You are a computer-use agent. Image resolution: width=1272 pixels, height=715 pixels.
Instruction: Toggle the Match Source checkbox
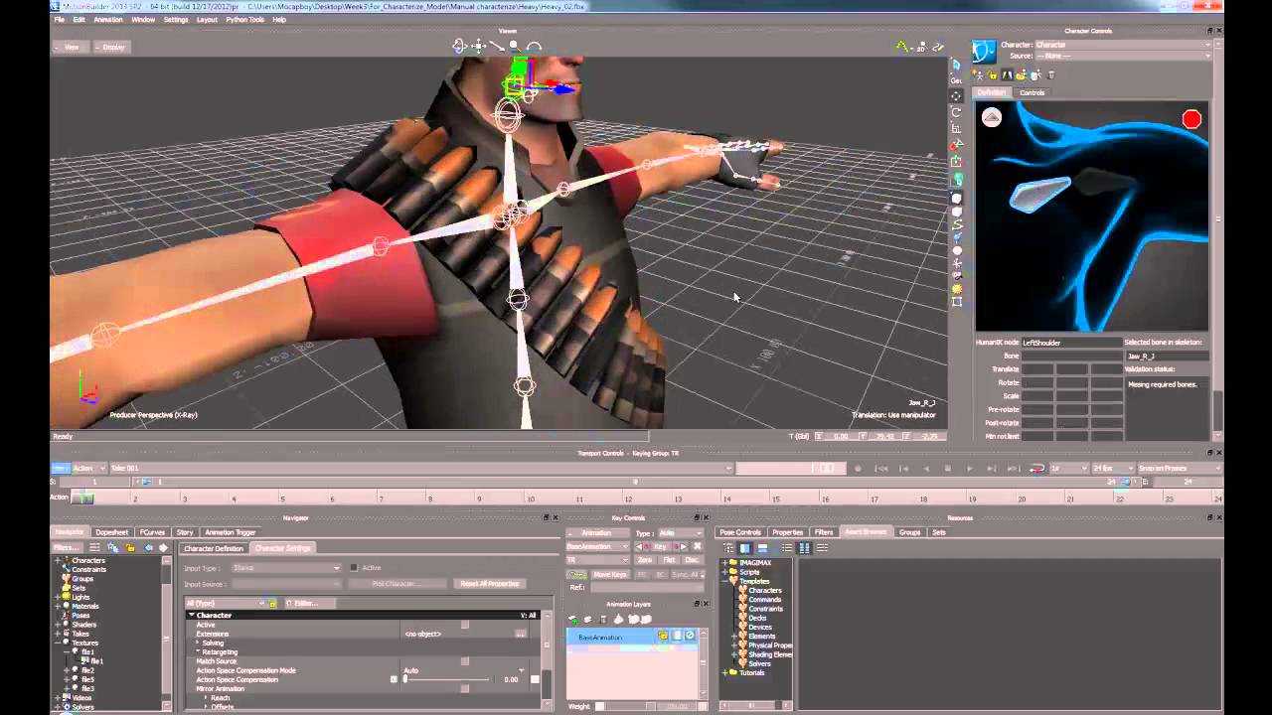pyautogui.click(x=464, y=661)
